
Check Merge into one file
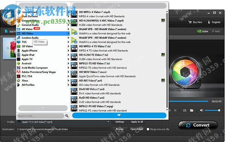pyautogui.click(x=148, y=129)
